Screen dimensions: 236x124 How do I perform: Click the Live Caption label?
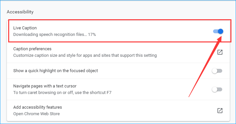(x=25, y=28)
